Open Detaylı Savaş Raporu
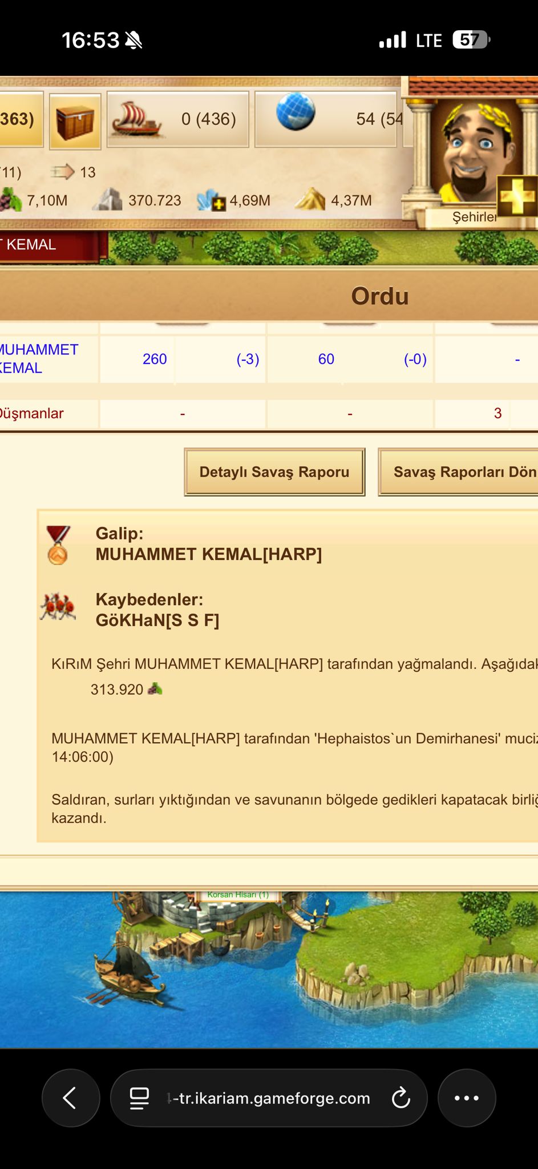538x1169 pixels. 274,472
